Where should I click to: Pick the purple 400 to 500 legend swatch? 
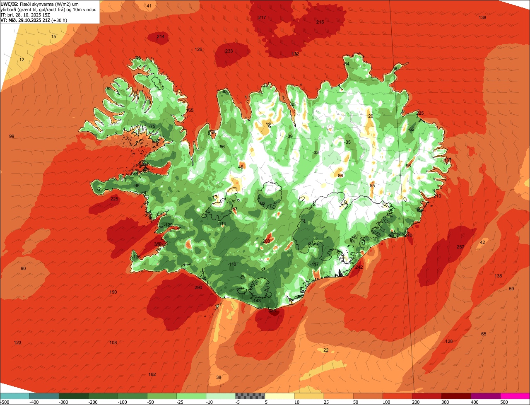(485, 396)
